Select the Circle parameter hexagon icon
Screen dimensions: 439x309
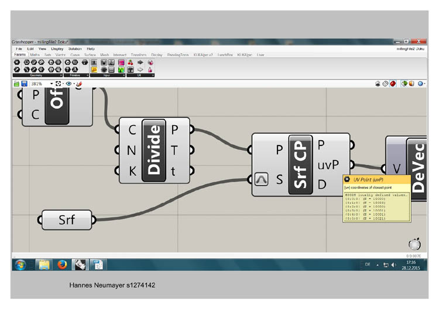(x=26, y=63)
